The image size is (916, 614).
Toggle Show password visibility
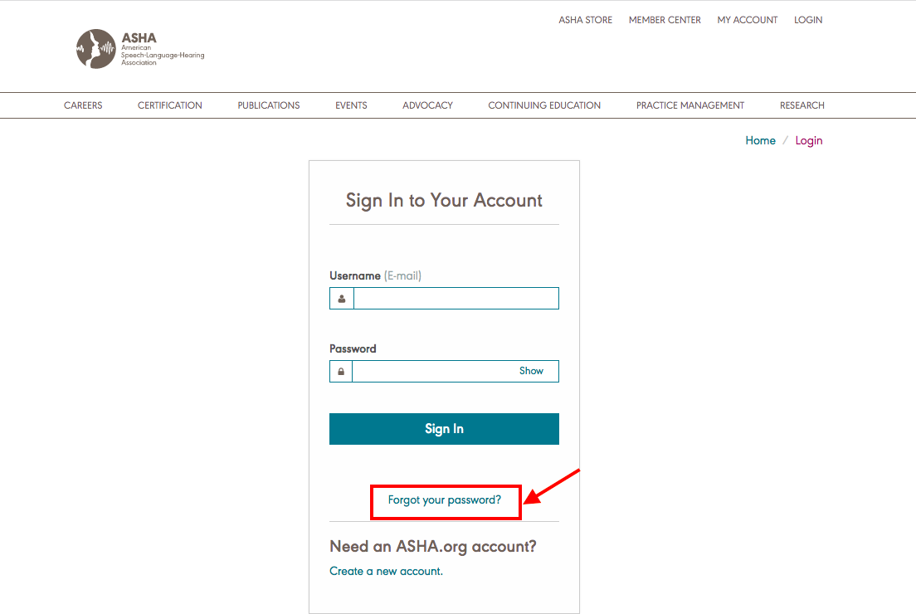531,371
